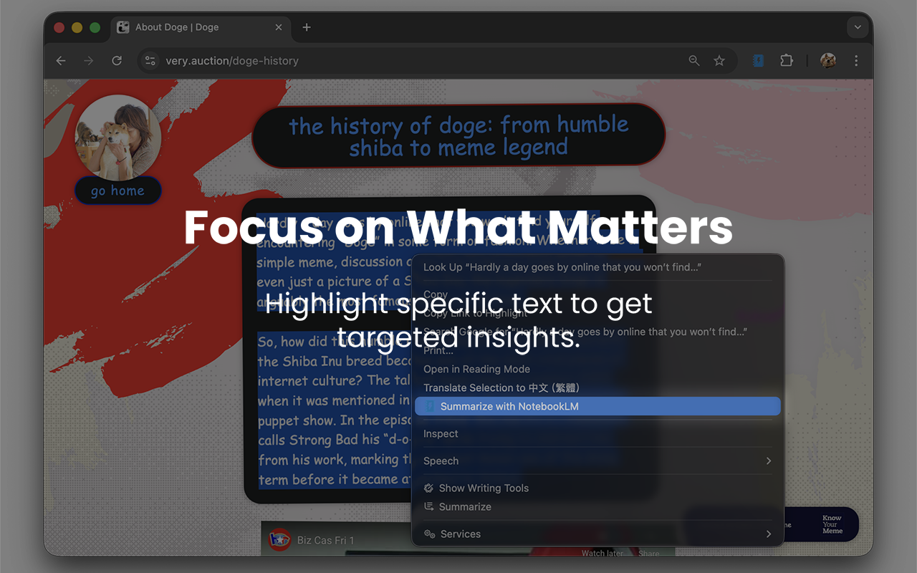Screen dimensions: 917x573
Task: Click the browser forward arrow
Action: [89, 61]
